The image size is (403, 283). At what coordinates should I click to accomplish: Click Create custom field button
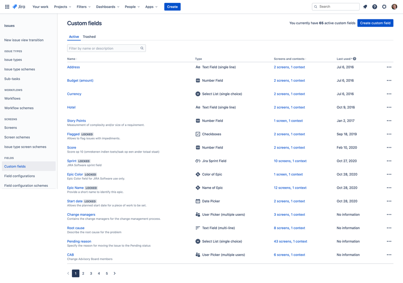[x=375, y=23]
